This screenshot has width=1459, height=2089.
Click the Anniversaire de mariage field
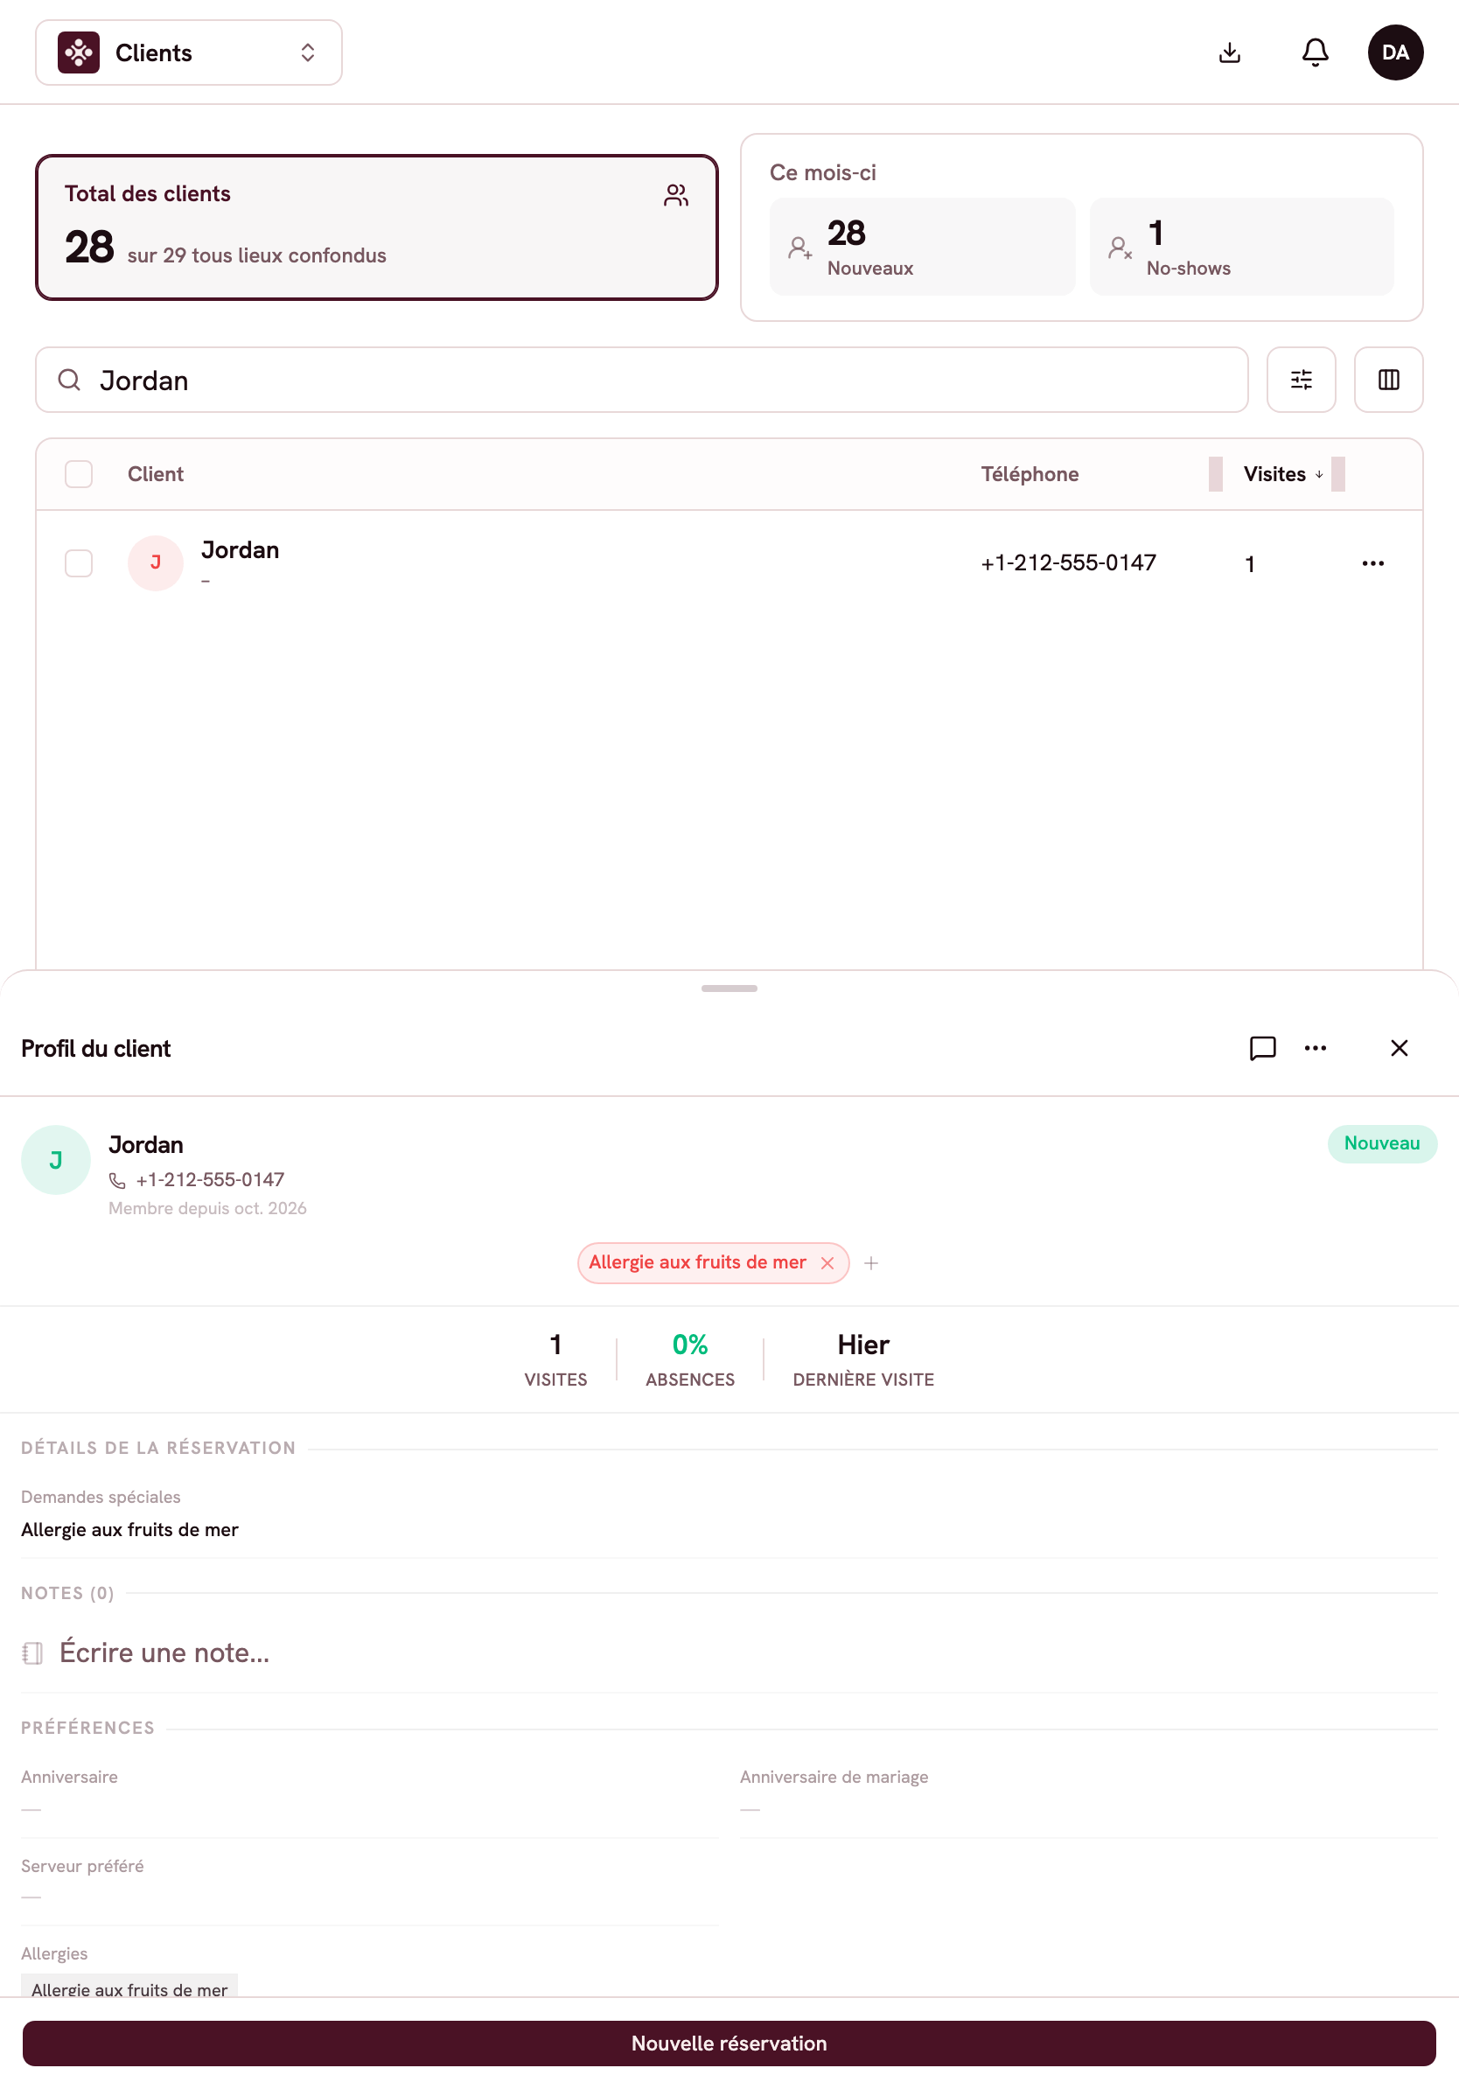(x=1088, y=1792)
